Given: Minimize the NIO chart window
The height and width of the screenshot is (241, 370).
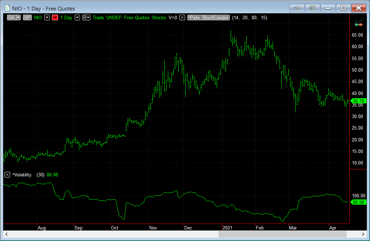Looking at the screenshot, I should click(x=328, y=8).
